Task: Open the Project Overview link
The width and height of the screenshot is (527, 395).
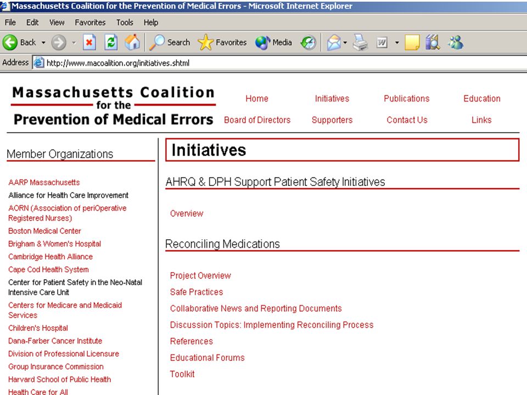Action: (x=200, y=275)
